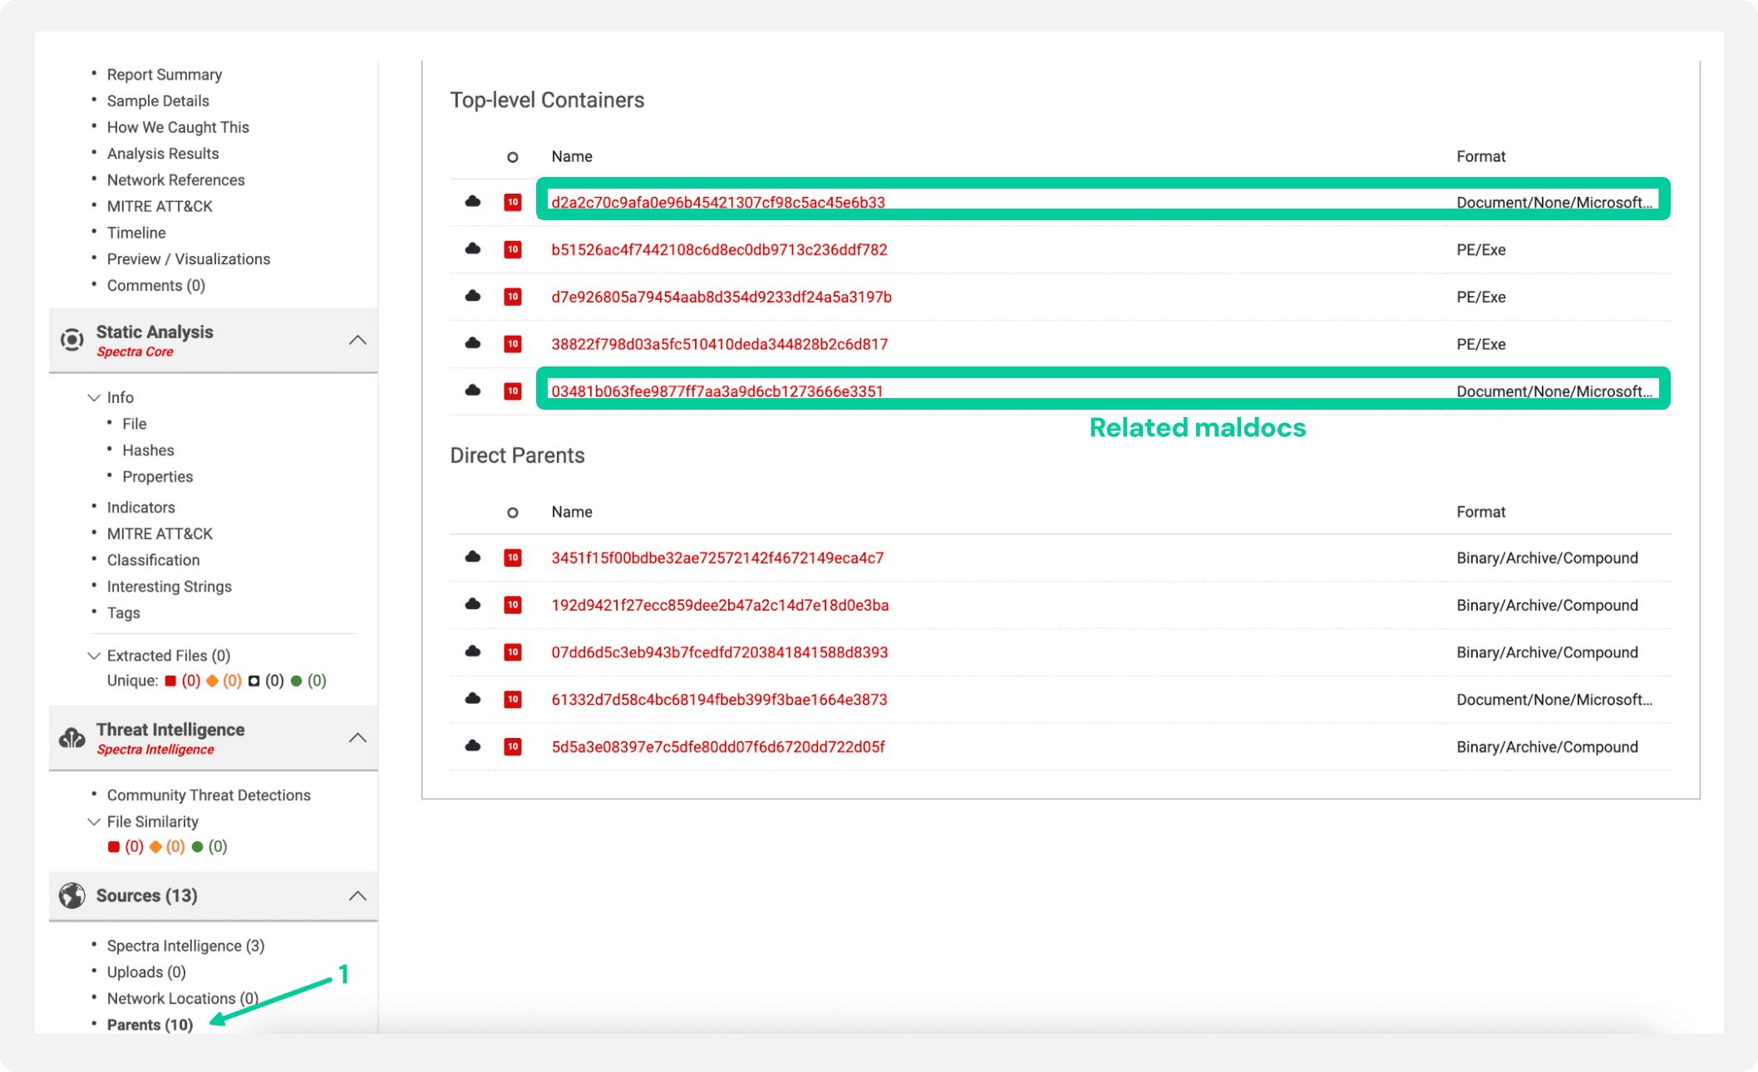Click the Static Analysis Spectra Core icon
Screen dimensions: 1758x1072
(x=72, y=339)
